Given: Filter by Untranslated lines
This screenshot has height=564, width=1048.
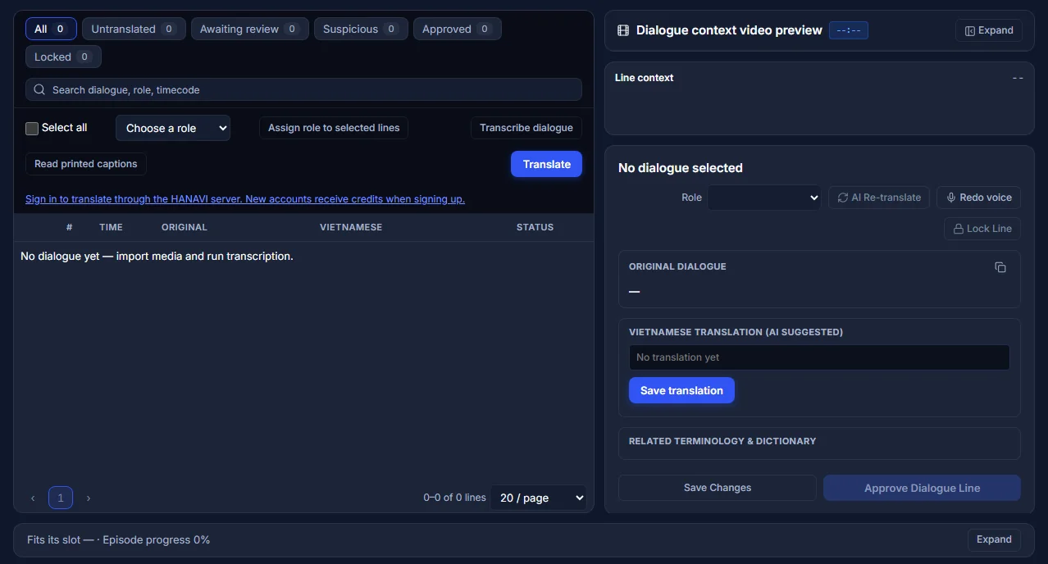Looking at the screenshot, I should [134, 29].
